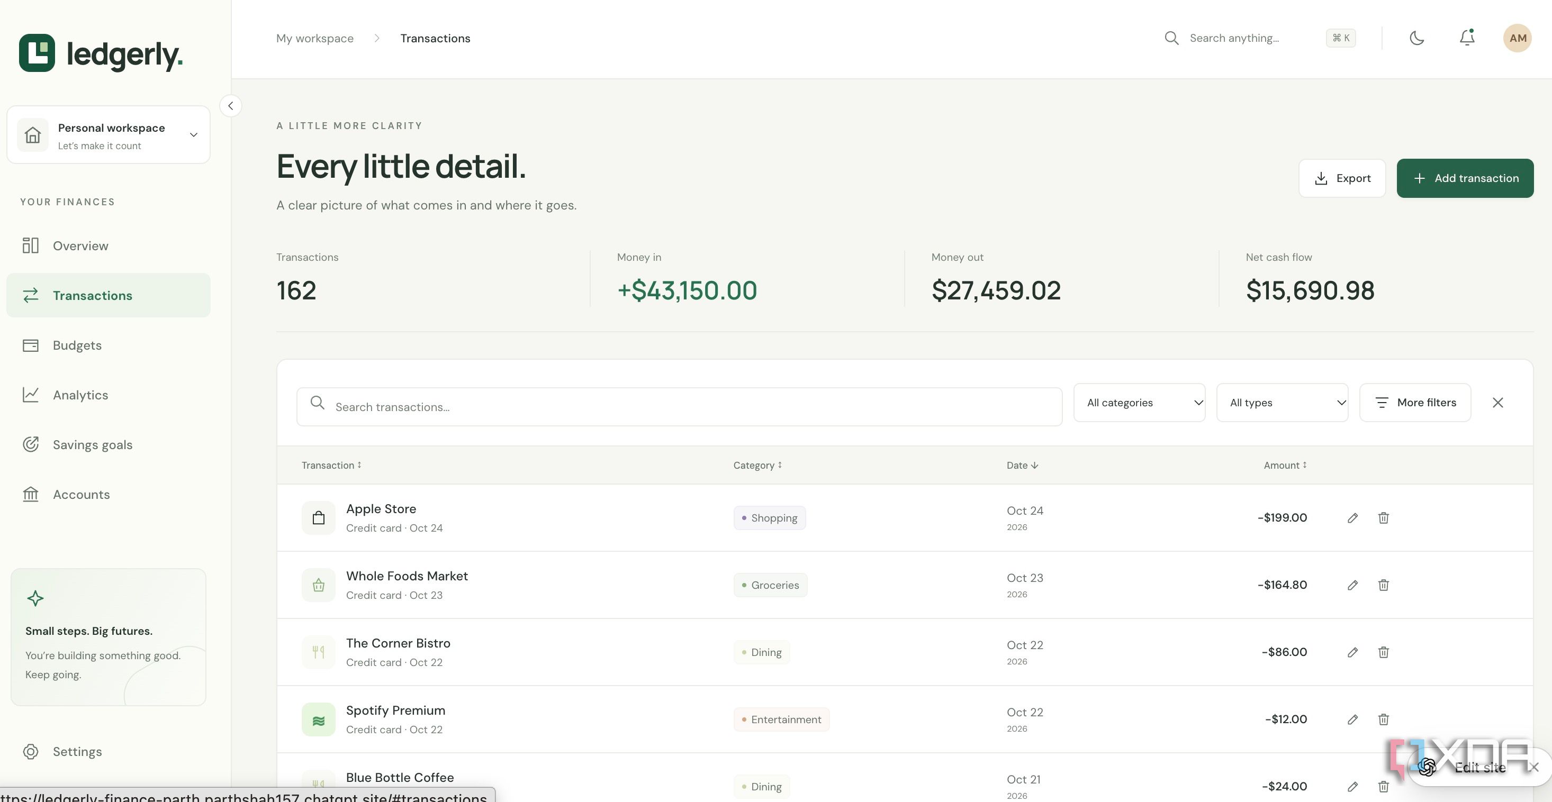Click the ledgerly logo icon

[x=37, y=53]
